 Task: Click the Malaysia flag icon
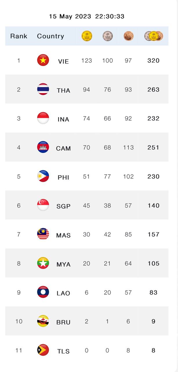(43, 234)
